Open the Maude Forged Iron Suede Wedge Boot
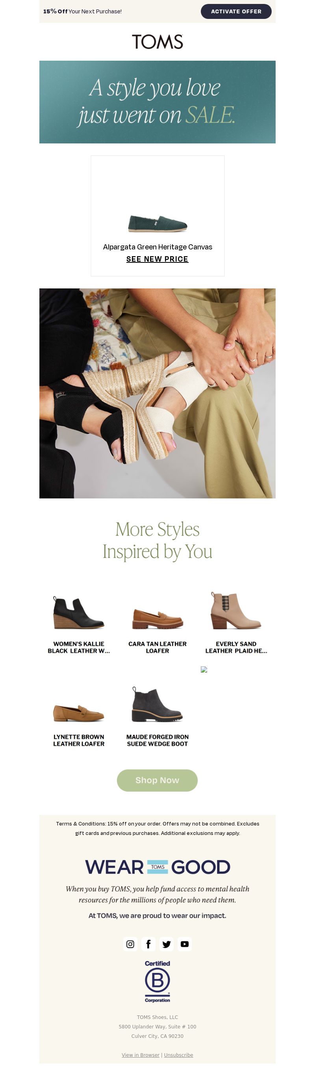This screenshot has height=1069, width=315. [157, 717]
